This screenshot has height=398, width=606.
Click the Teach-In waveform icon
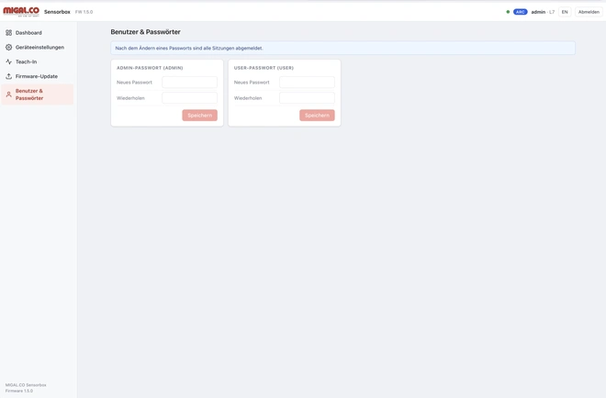[8, 61]
